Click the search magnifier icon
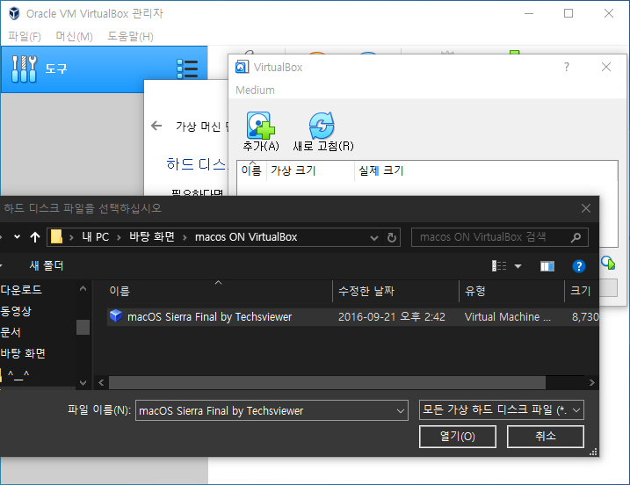630x485 pixels. pyautogui.click(x=576, y=237)
